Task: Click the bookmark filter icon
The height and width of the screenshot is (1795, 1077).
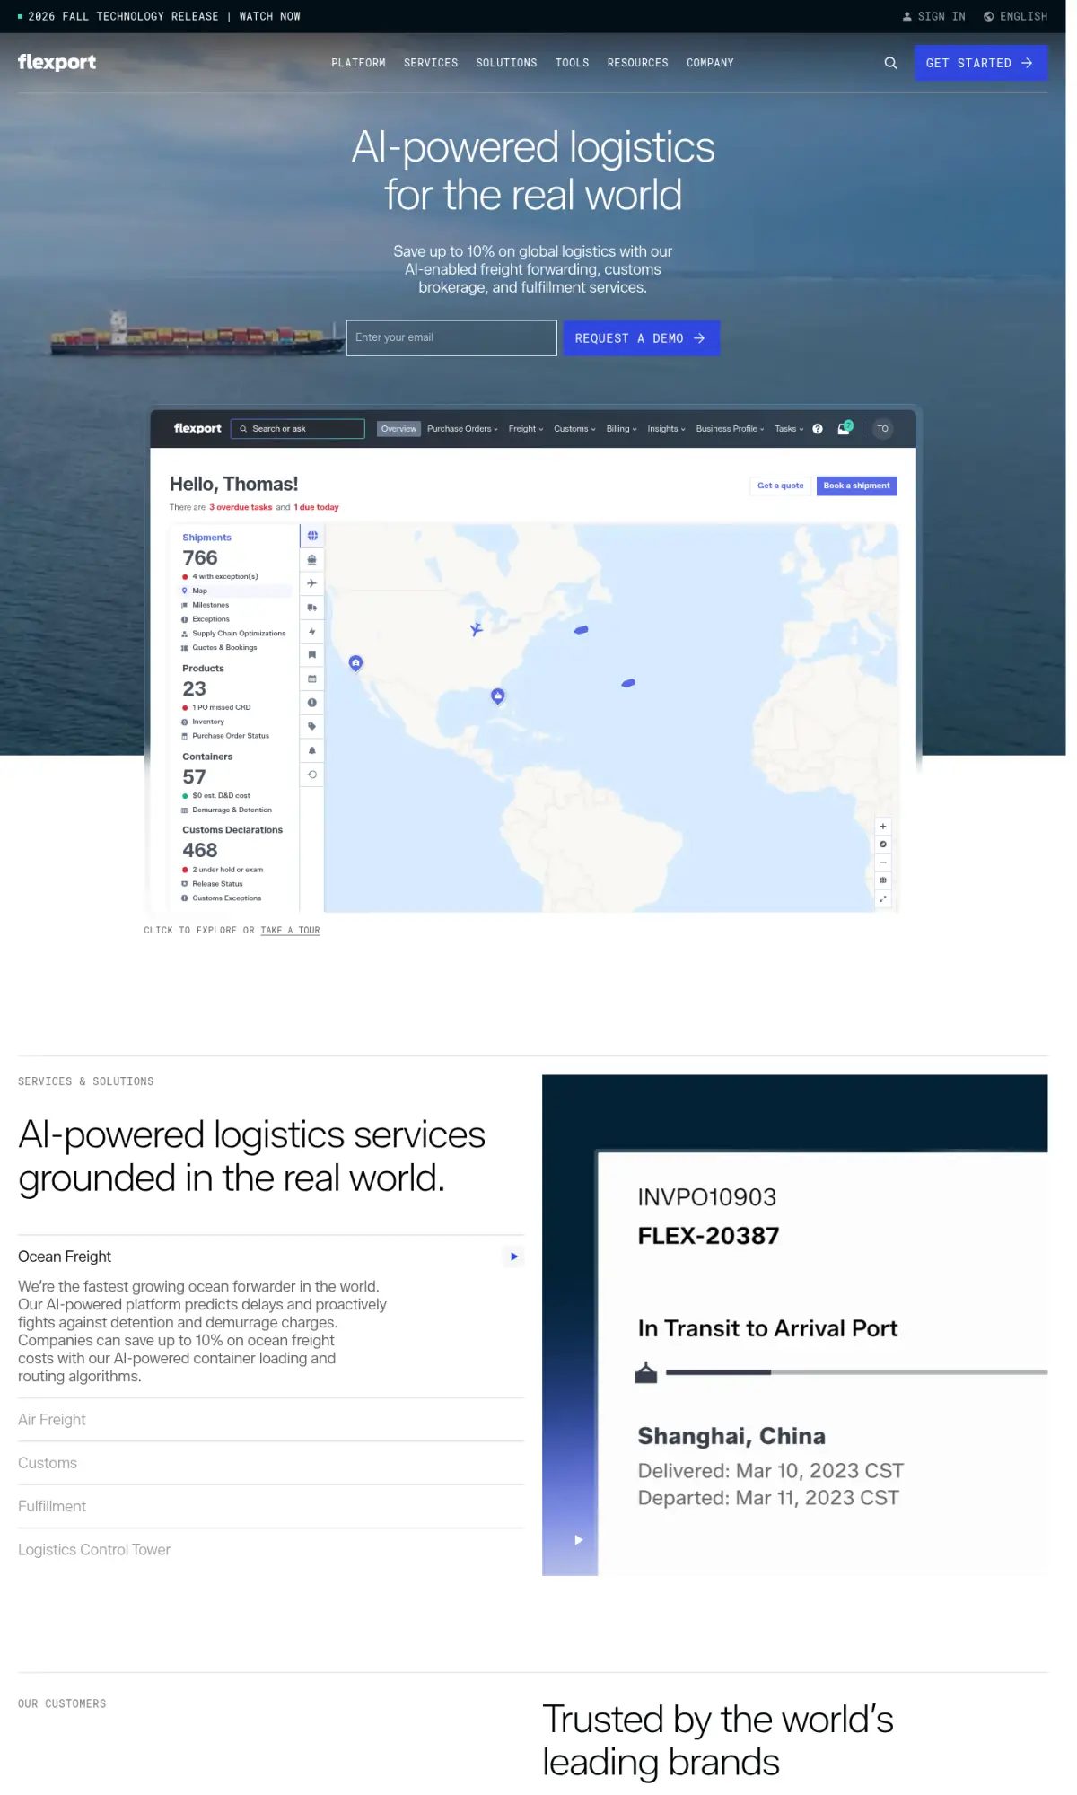Action: click(312, 654)
